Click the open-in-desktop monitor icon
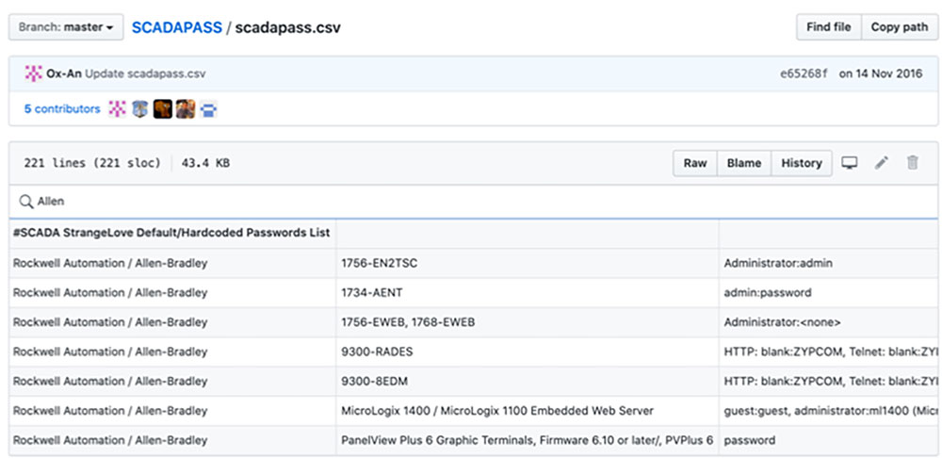This screenshot has height=458, width=942. (850, 163)
